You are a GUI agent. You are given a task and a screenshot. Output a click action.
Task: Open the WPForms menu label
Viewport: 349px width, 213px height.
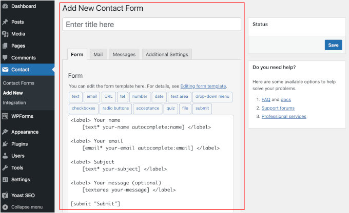(22, 116)
